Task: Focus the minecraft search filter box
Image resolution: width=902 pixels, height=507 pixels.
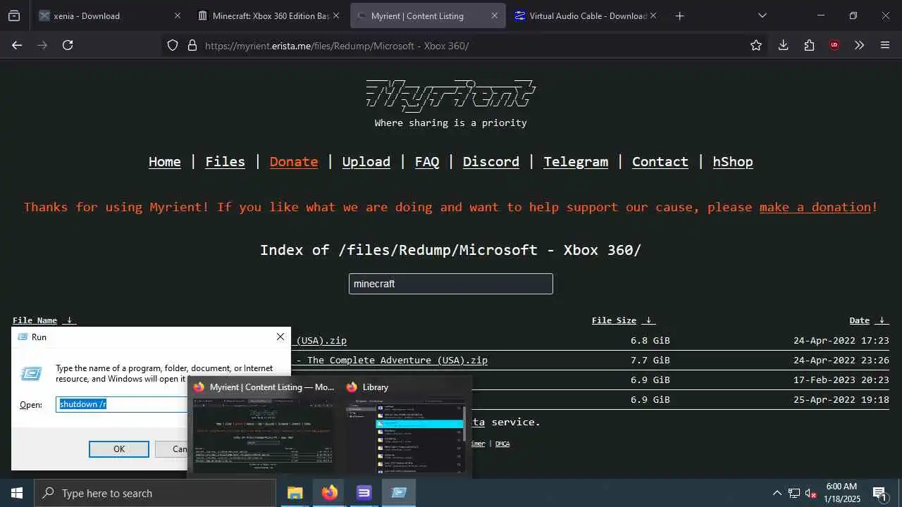Action: pyautogui.click(x=451, y=284)
